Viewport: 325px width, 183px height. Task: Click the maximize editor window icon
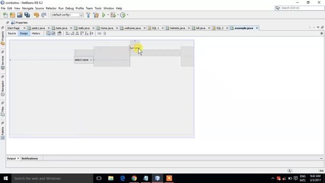point(322,27)
